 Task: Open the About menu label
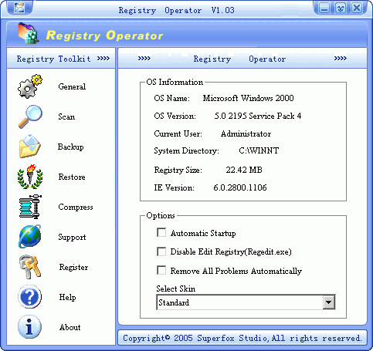point(70,327)
